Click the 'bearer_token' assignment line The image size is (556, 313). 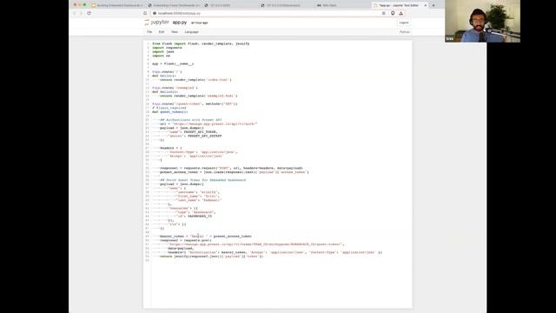206,236
